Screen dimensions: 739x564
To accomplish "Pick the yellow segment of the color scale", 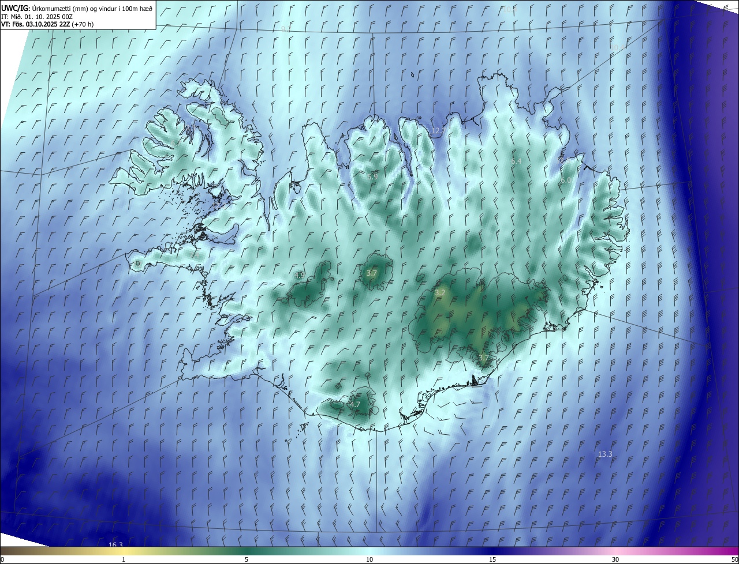I will [x=124, y=551].
